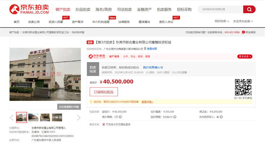Click the JD Paimai logo
The width and height of the screenshot is (265, 146).
coord(29,9)
